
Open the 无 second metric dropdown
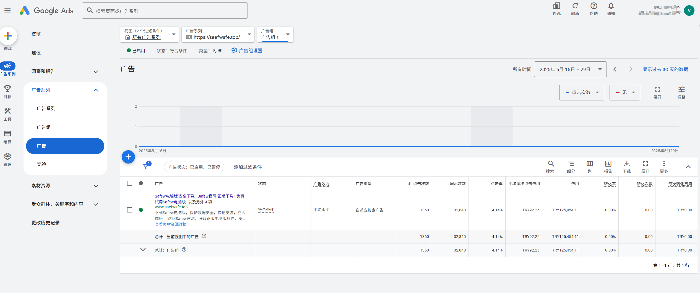point(624,92)
